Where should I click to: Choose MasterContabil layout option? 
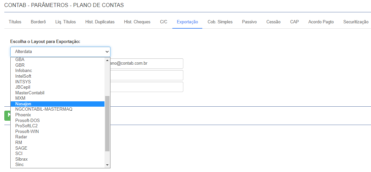57,93
